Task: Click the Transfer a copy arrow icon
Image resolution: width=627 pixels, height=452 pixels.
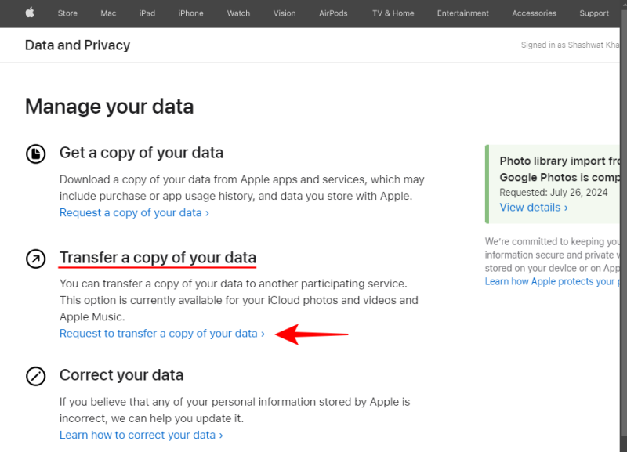Action: click(36, 259)
